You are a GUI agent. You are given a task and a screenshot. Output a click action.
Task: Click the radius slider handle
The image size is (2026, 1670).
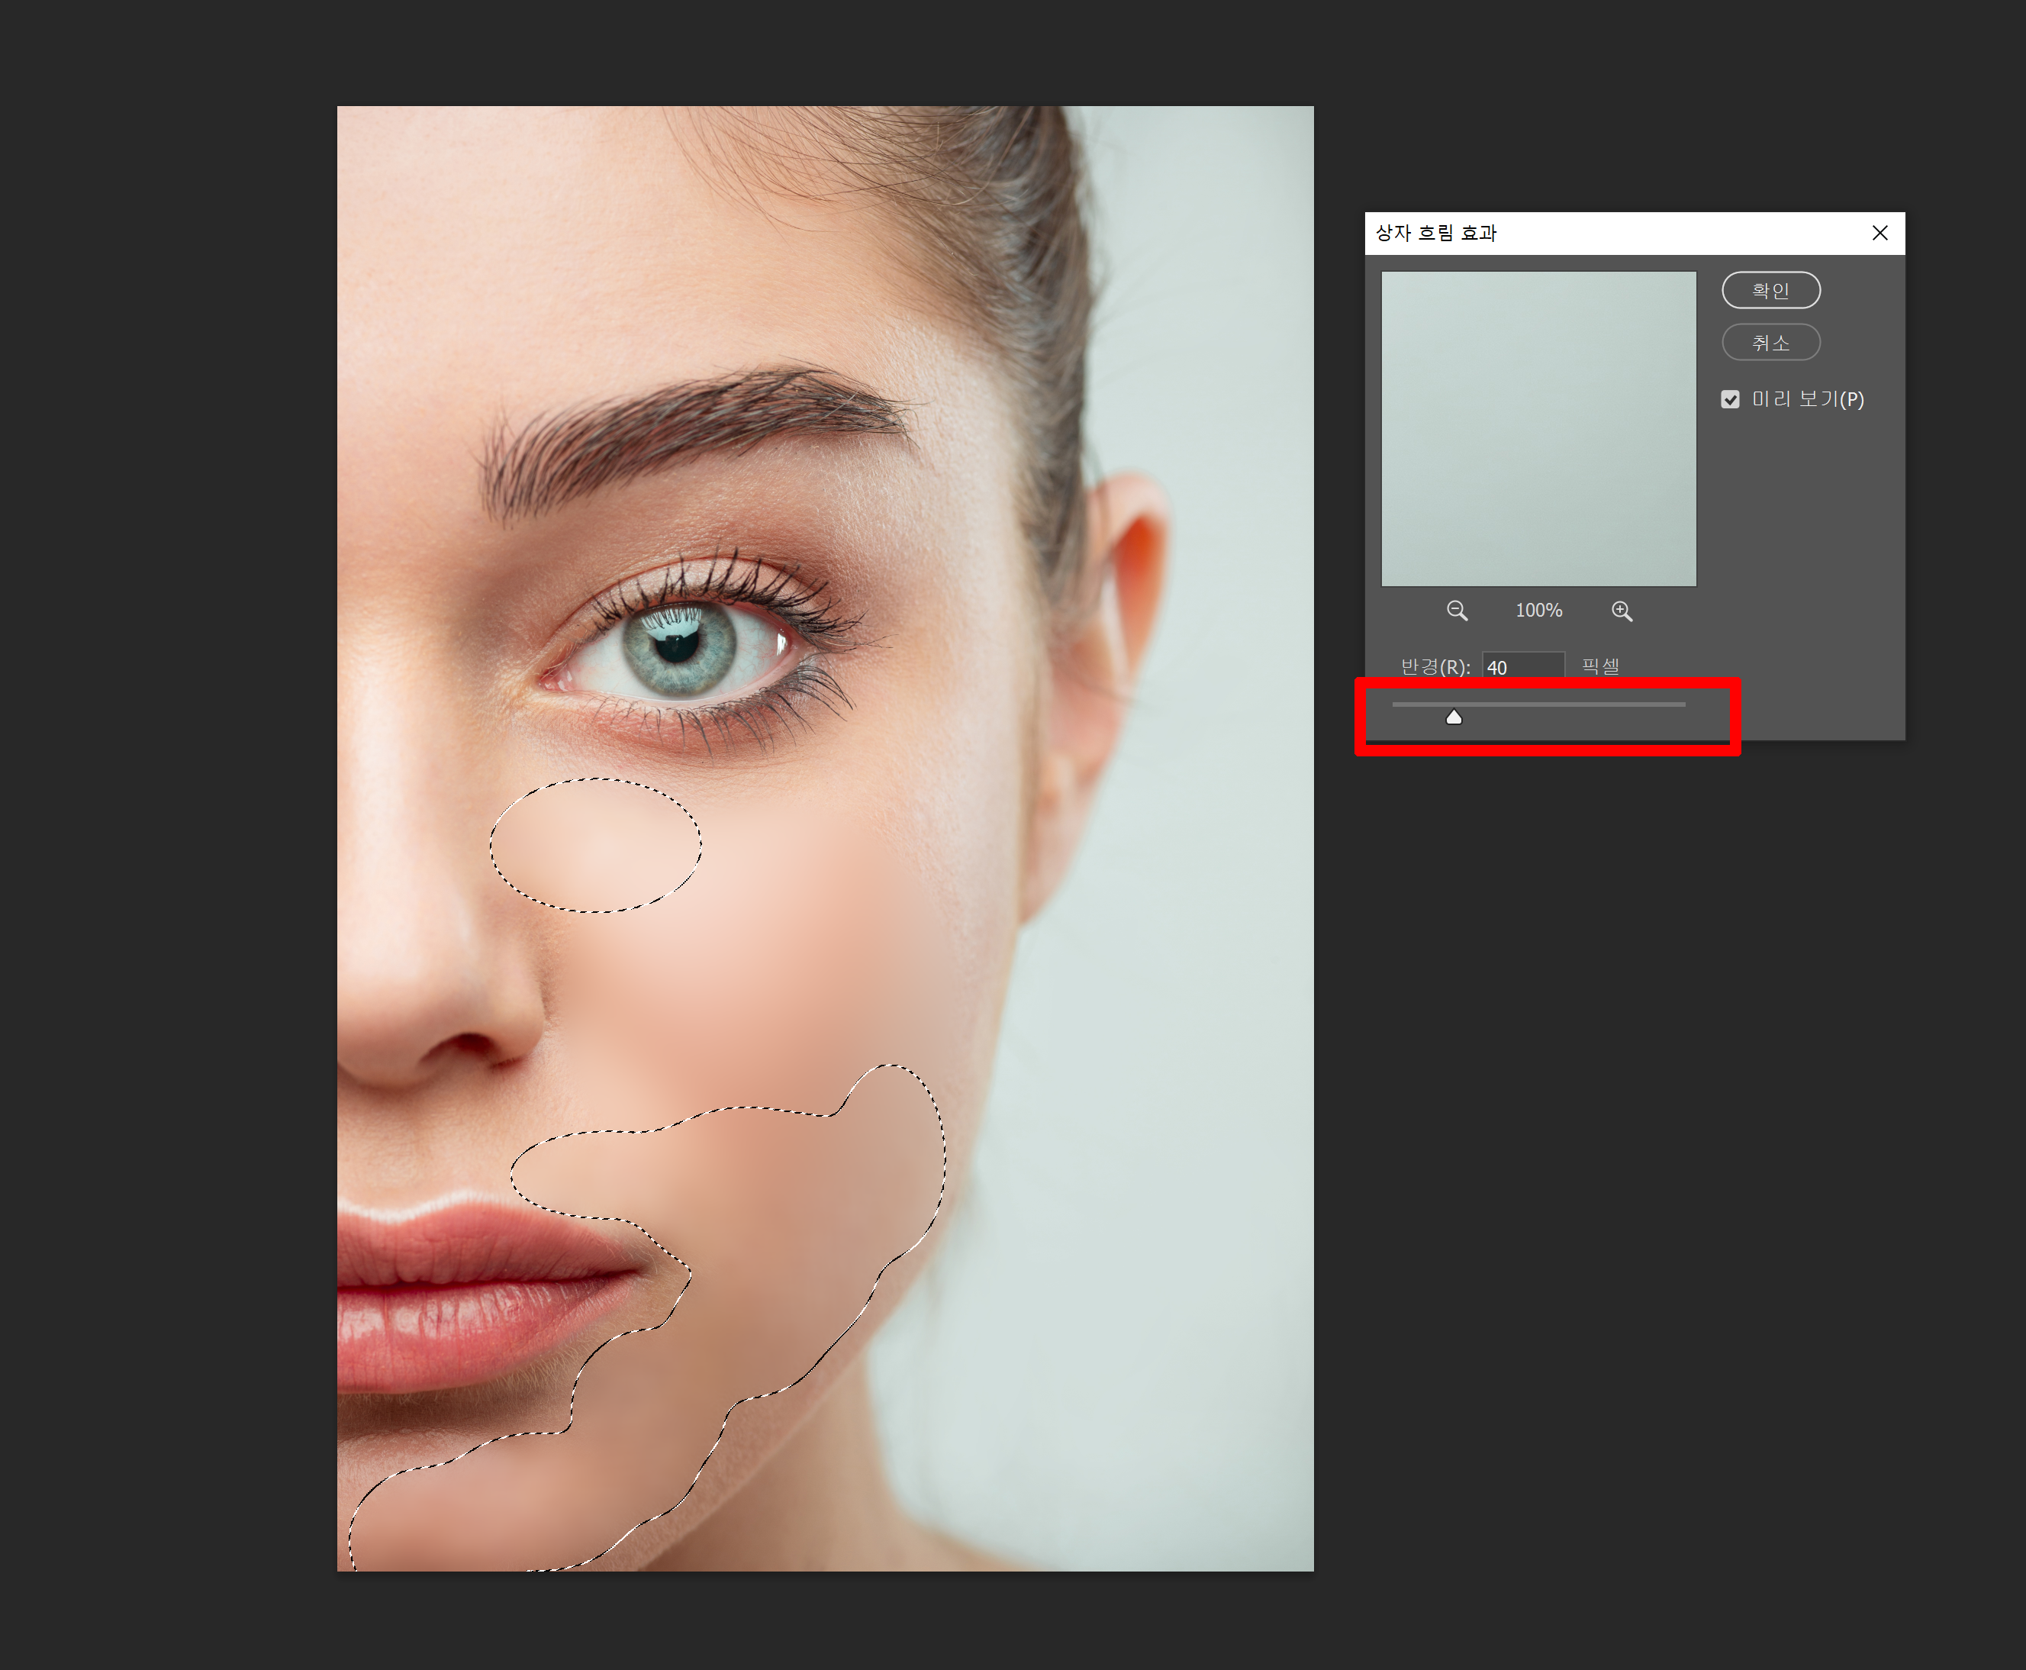click(1454, 717)
